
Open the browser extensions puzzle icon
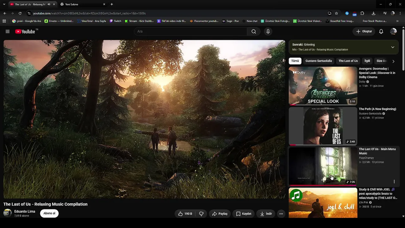(362, 13)
